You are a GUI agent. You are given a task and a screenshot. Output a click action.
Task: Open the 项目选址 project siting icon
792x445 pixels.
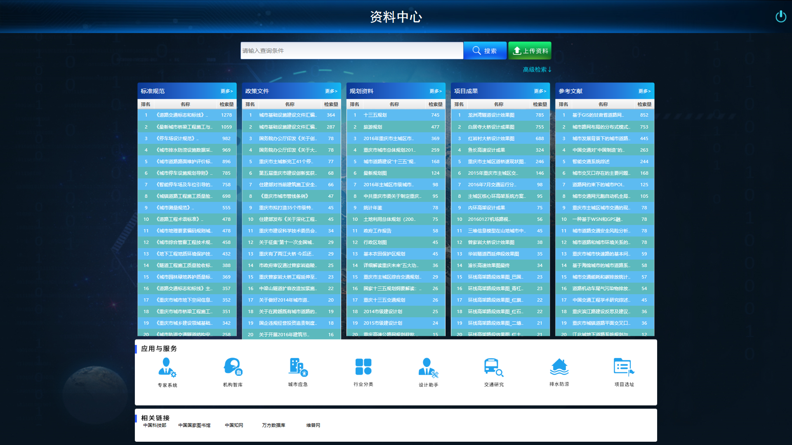click(624, 367)
